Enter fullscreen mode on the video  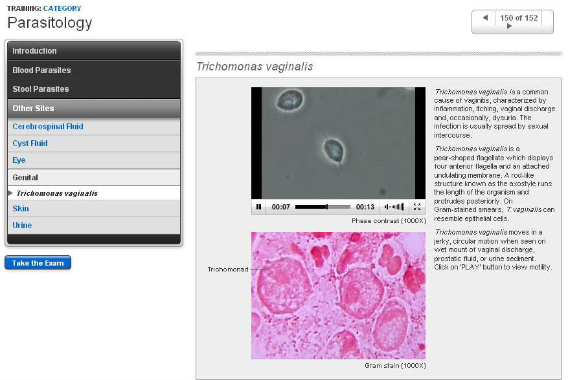click(x=417, y=207)
